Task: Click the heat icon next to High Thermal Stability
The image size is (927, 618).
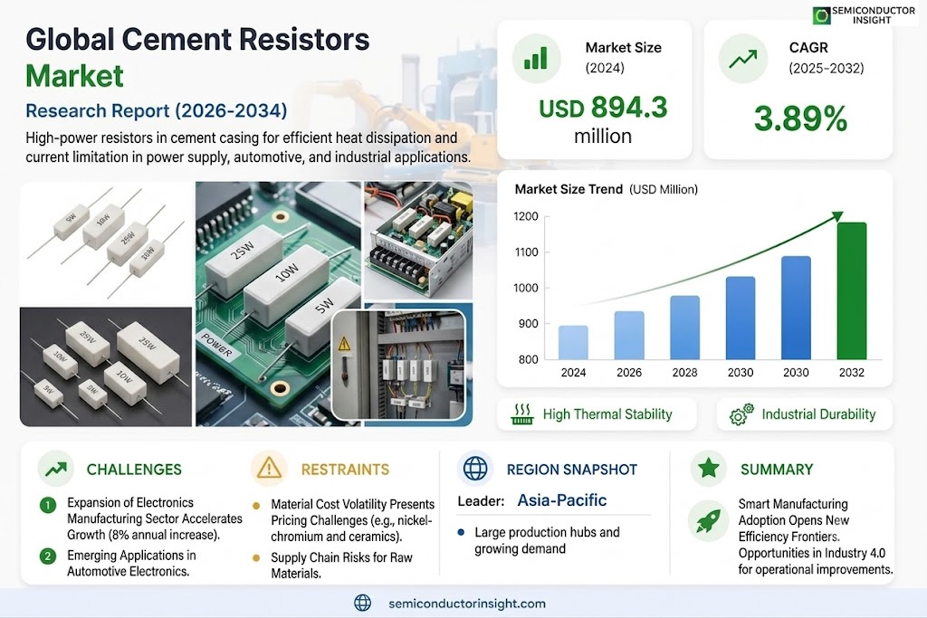Action: pos(522,414)
